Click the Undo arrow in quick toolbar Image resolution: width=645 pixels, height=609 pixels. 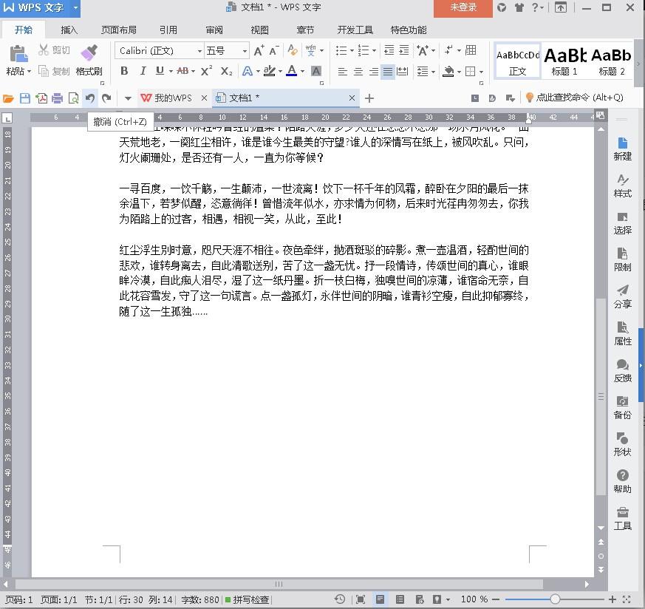pyautogui.click(x=89, y=98)
